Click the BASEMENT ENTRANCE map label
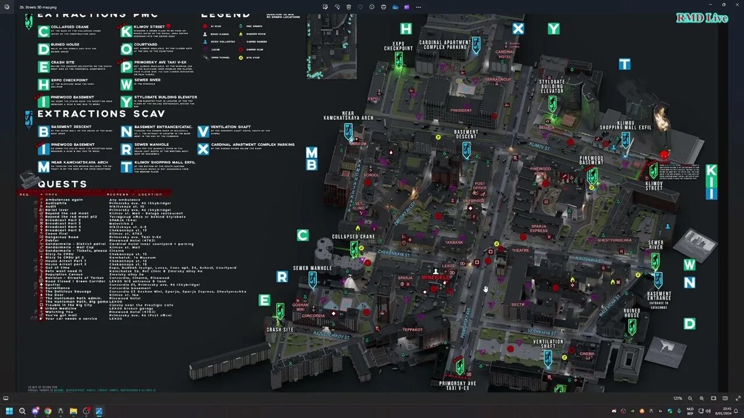744x418 pixels. tap(659, 297)
